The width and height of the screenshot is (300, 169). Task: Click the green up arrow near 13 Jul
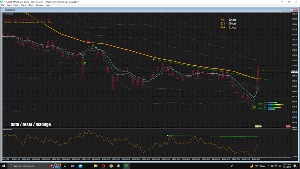[x=85, y=63]
